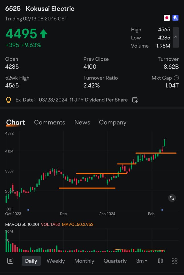Open candlestick chart style settings icon
This screenshot has height=275, width=184.
point(161,261)
